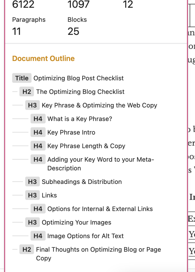Viewport: 195px width, 272px height.
Task: Go to Key Phrase & Optimizing the Web Copy
Action: tap(99, 105)
